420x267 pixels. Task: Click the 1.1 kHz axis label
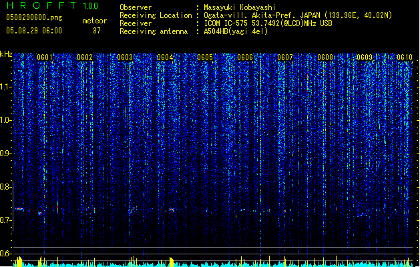coord(5,87)
